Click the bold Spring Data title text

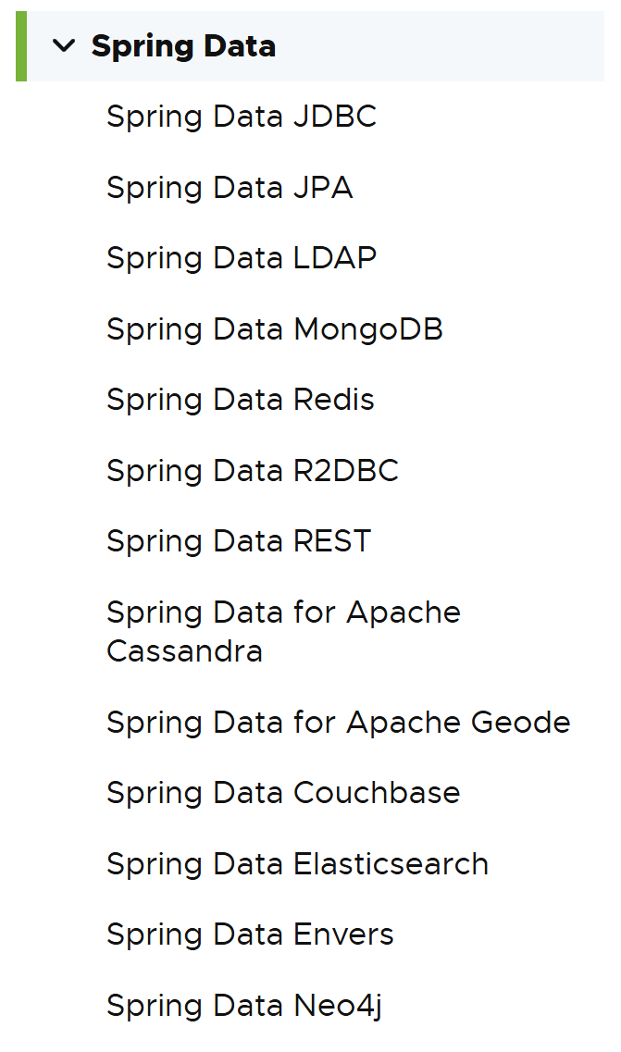click(x=183, y=46)
